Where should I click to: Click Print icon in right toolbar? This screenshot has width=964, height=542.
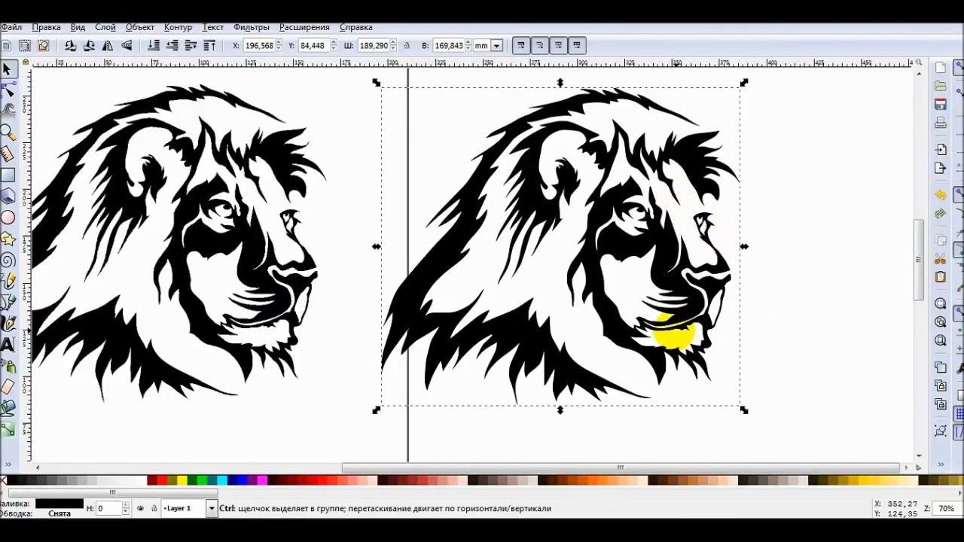coord(940,123)
